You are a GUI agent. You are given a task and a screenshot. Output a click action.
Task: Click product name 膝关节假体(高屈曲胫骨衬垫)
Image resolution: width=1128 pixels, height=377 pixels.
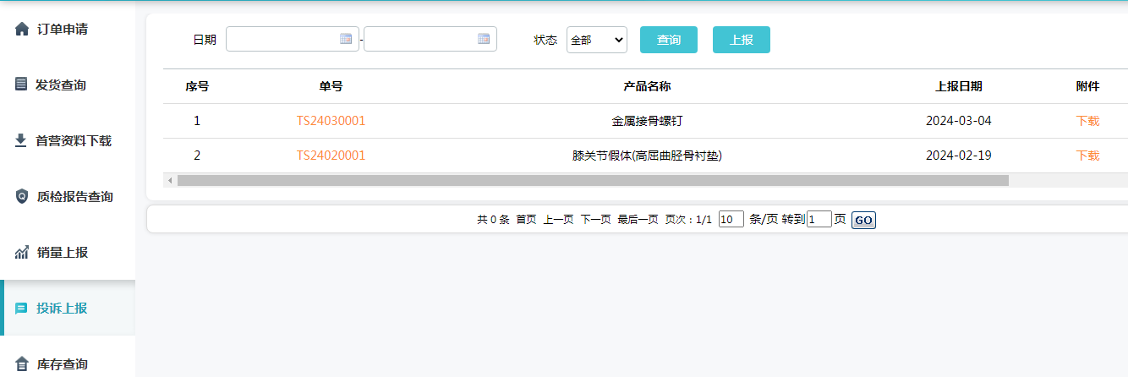pos(647,156)
